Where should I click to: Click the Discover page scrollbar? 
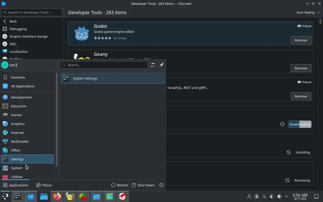click(321, 21)
